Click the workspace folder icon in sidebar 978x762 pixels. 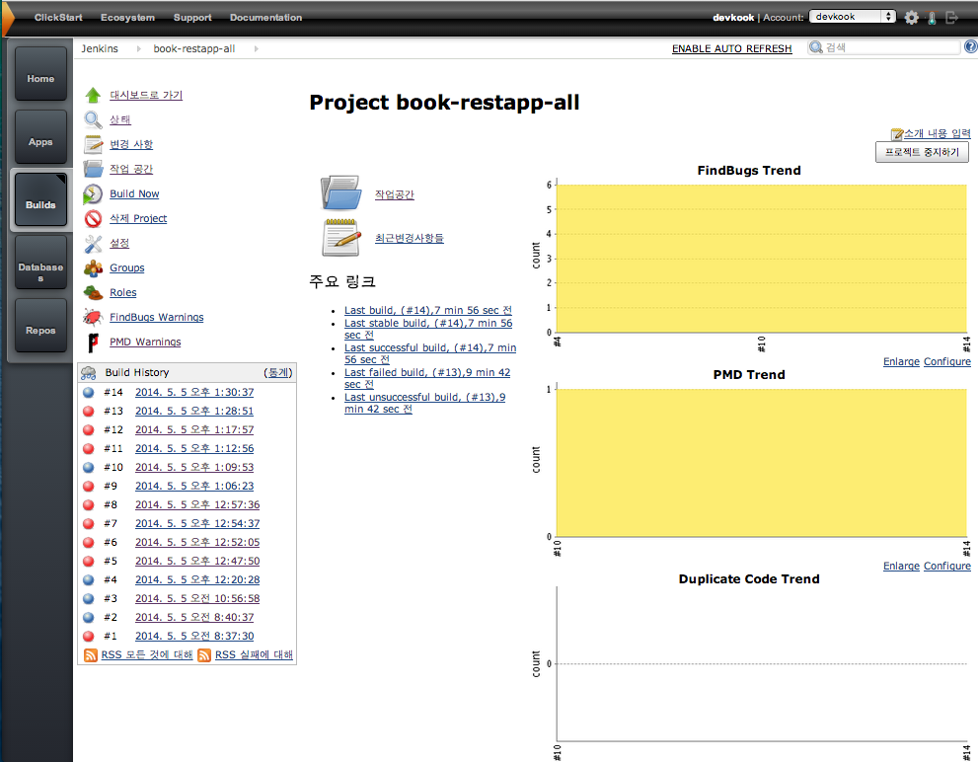[93, 169]
